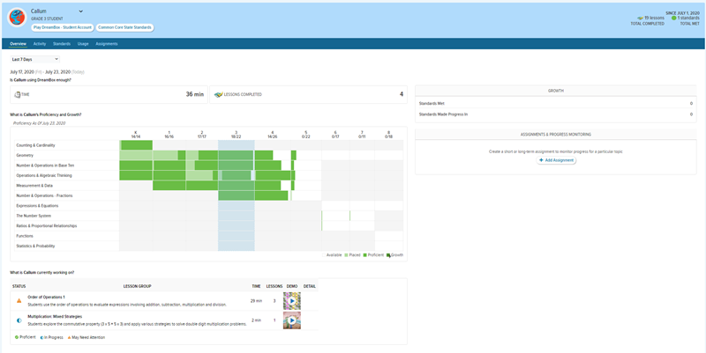
Task: Select grade 3 column header 18/22
Action: (x=236, y=135)
